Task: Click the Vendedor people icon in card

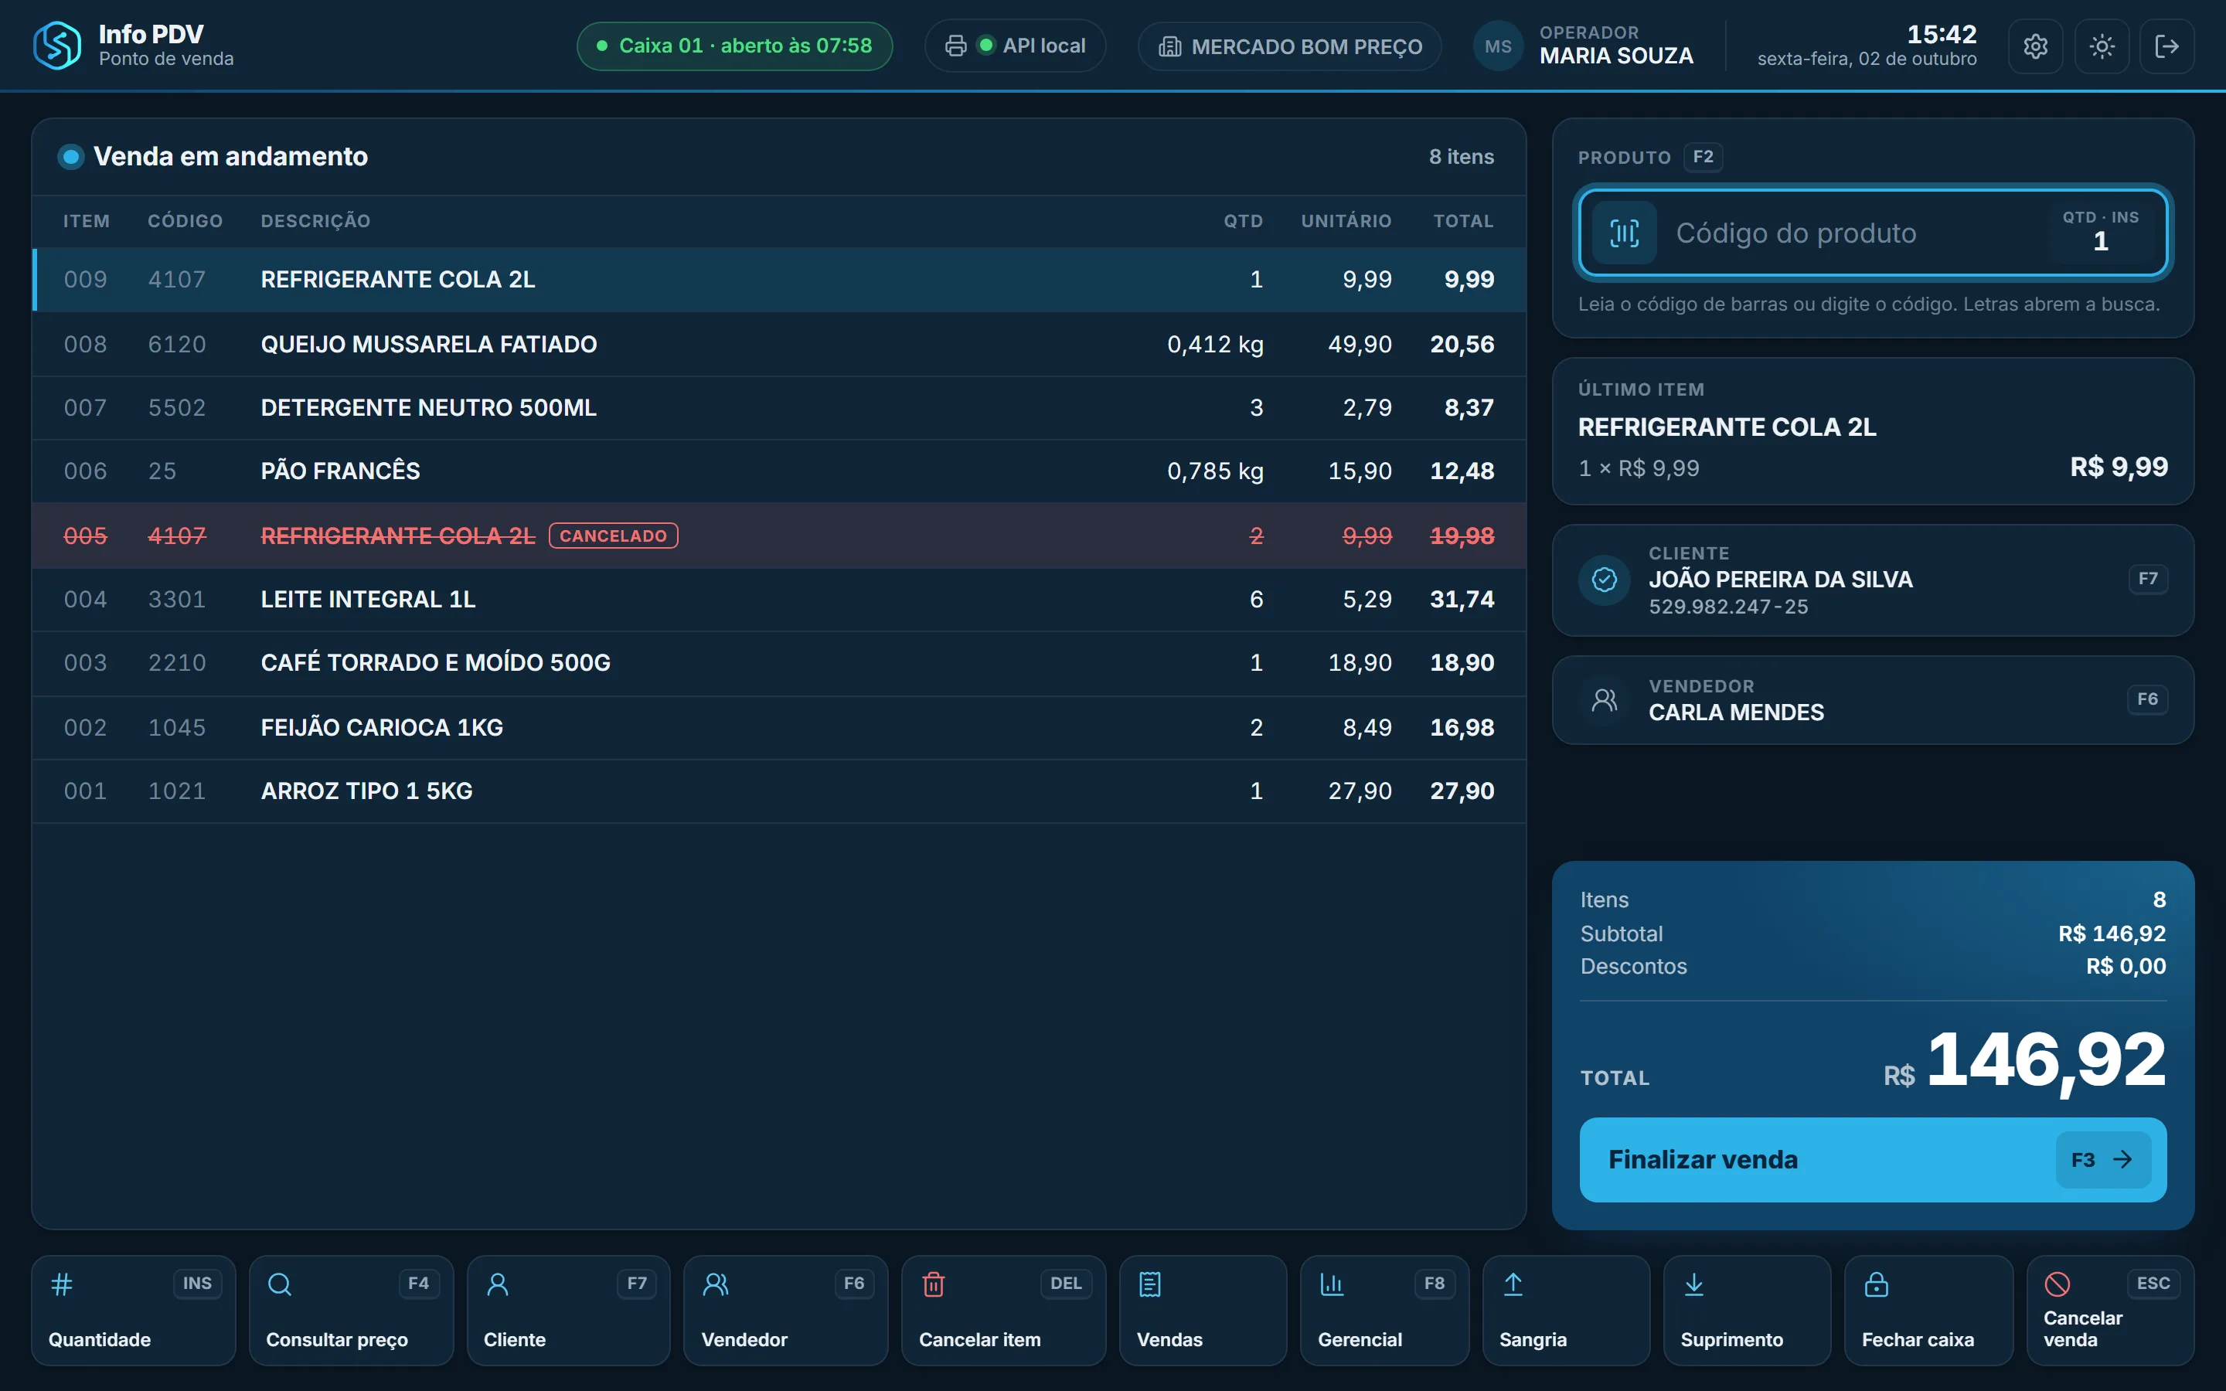Action: [1605, 700]
